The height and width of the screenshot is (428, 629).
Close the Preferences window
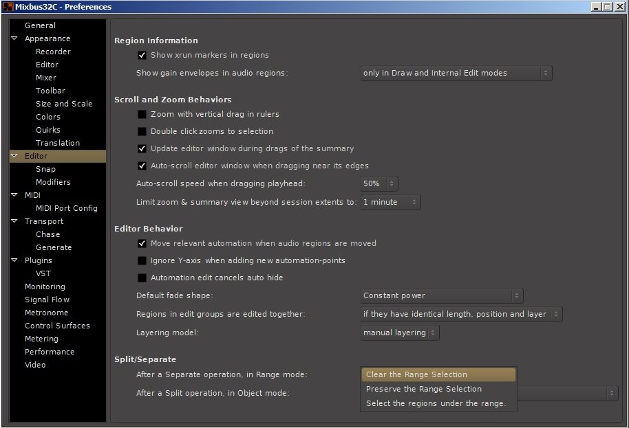click(x=620, y=7)
